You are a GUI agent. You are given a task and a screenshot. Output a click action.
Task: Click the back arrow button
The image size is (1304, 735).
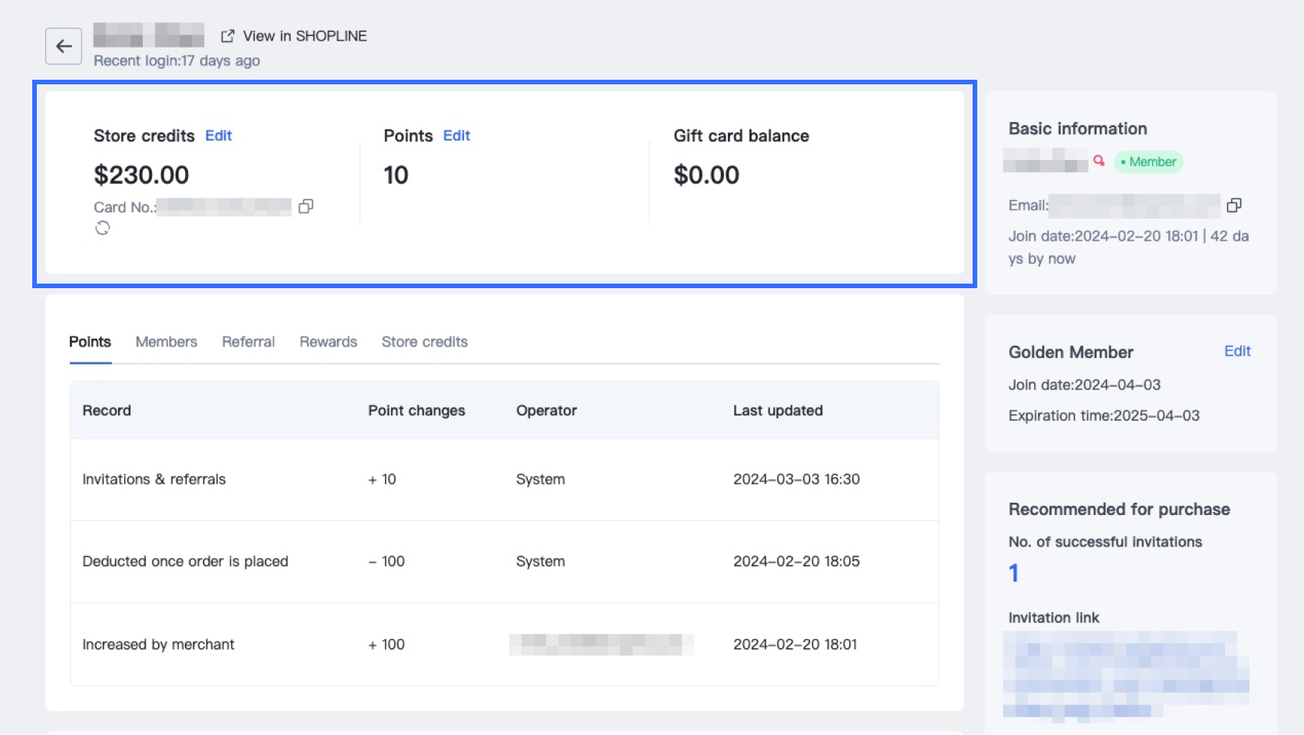(64, 46)
